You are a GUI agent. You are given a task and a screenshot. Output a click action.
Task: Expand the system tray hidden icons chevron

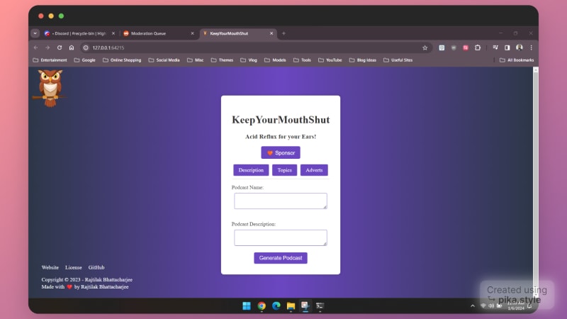[x=473, y=306]
